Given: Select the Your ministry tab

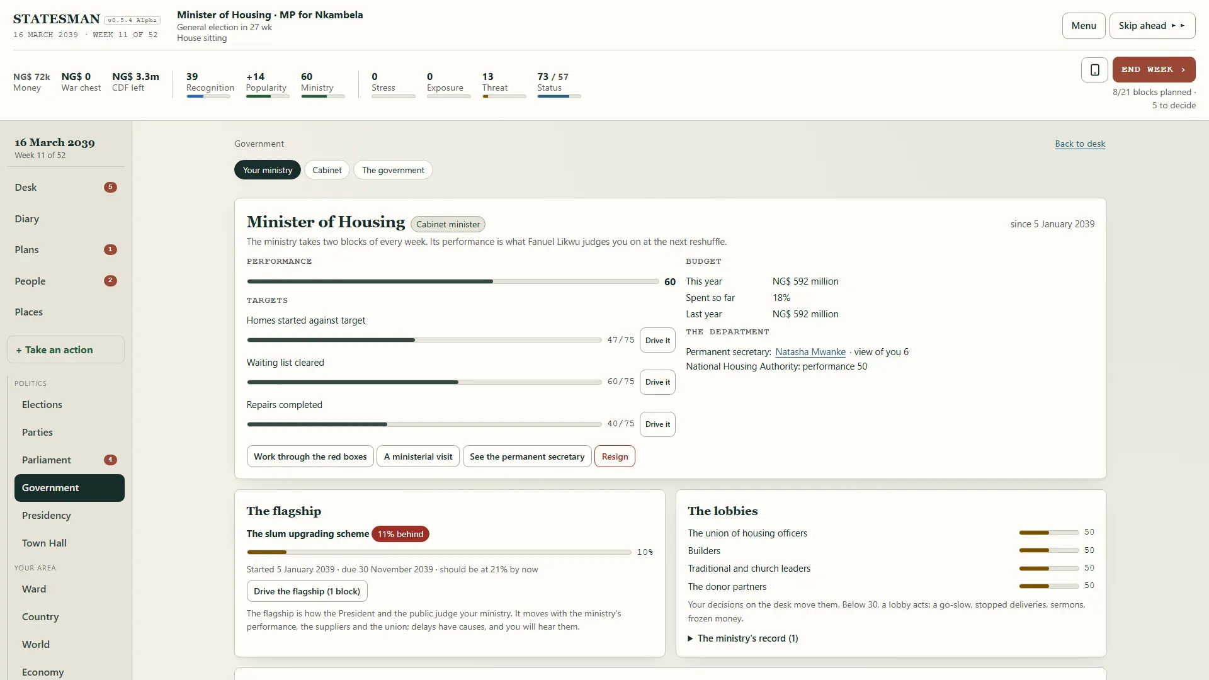Looking at the screenshot, I should [268, 170].
